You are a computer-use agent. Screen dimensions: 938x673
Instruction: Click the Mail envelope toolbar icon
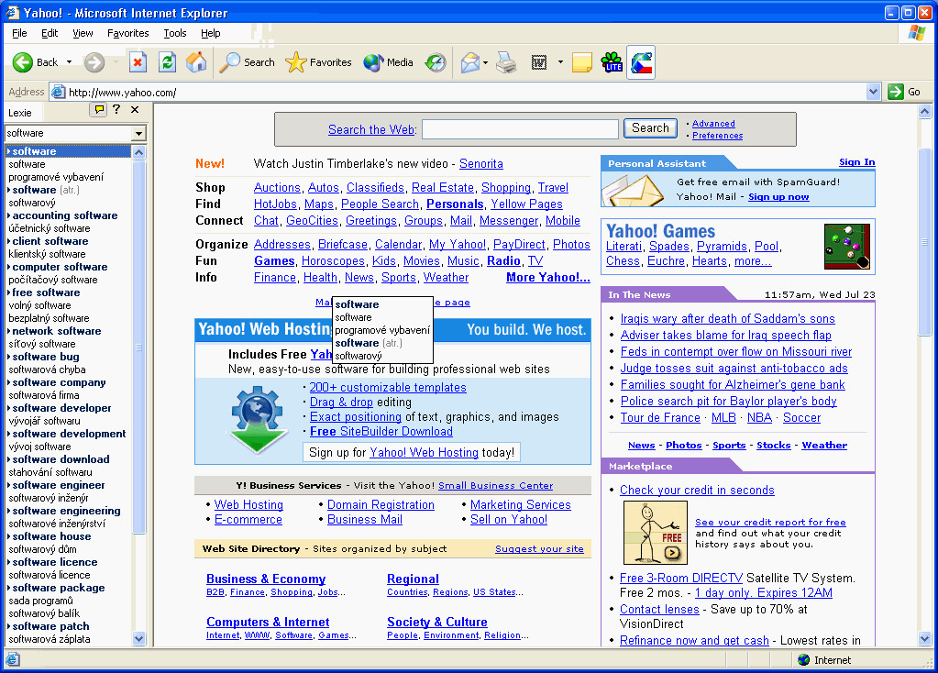coord(470,62)
